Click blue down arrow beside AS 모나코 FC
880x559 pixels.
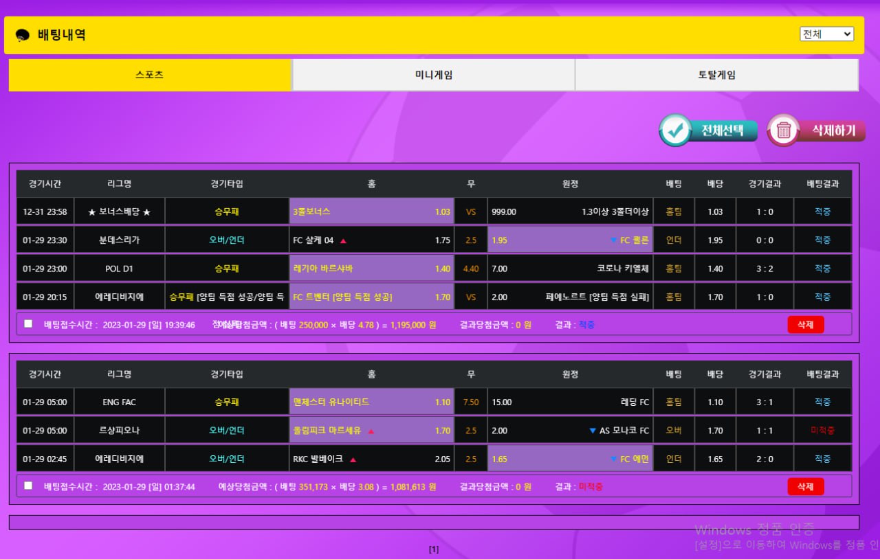coord(593,431)
